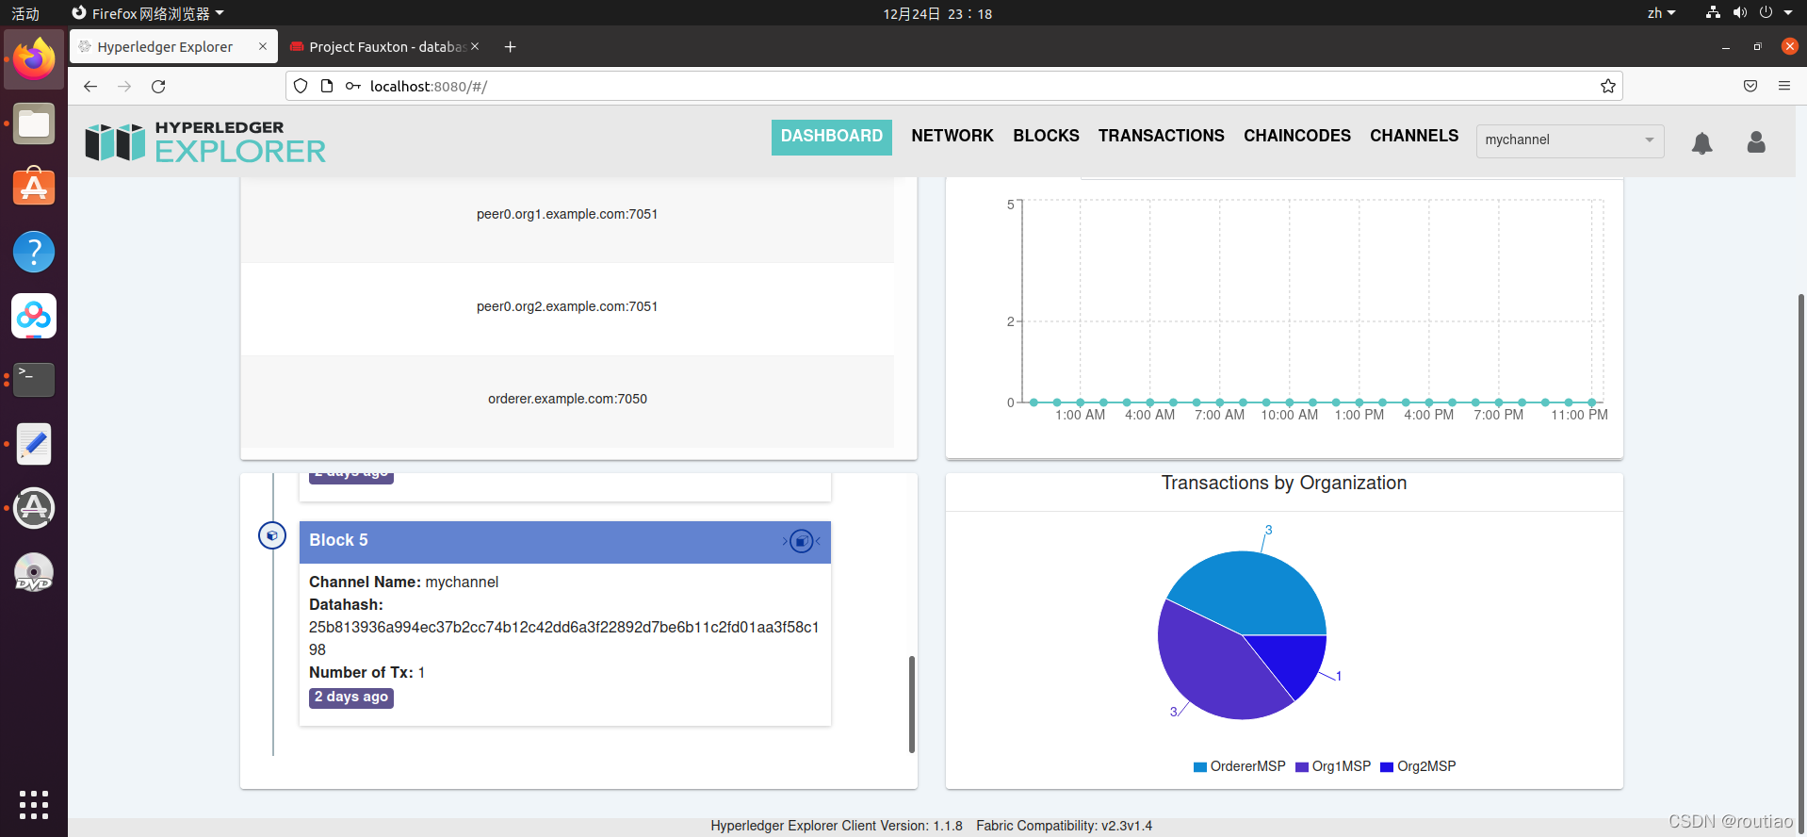Select peer0.org1.example.com:7051 row

[x=567, y=215]
